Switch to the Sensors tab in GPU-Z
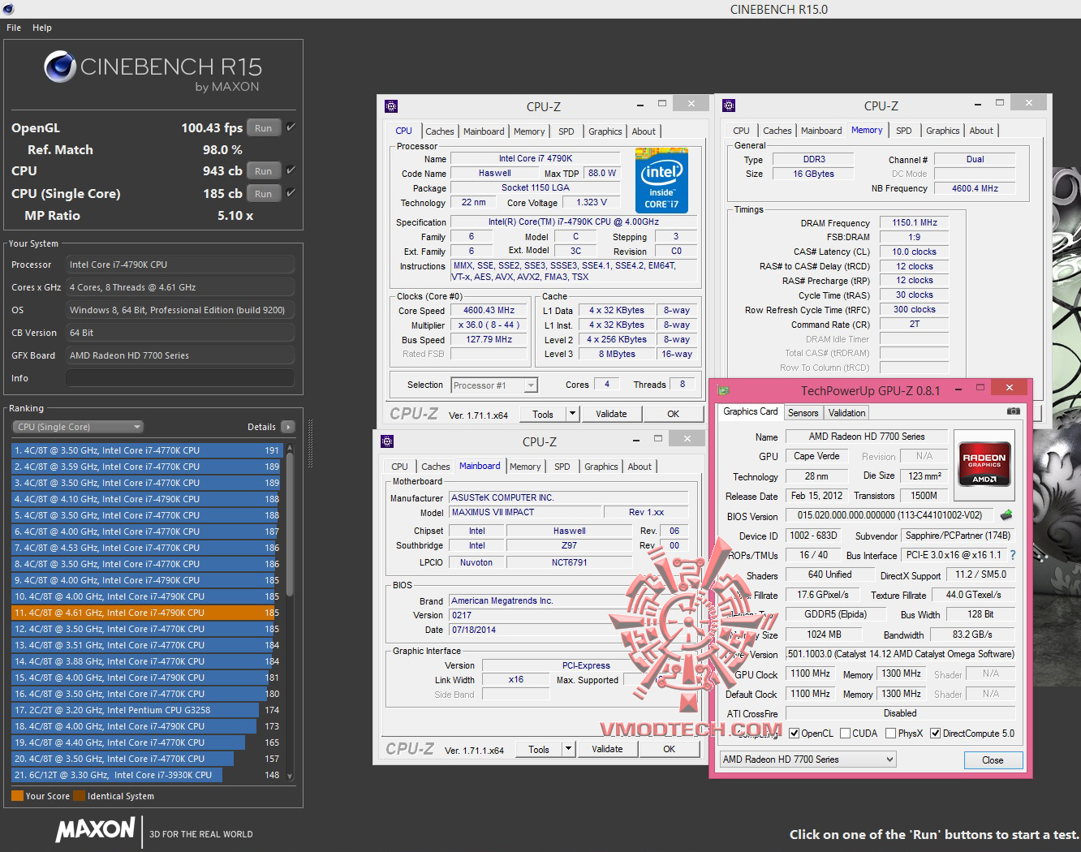This screenshot has width=1081, height=852. click(803, 413)
